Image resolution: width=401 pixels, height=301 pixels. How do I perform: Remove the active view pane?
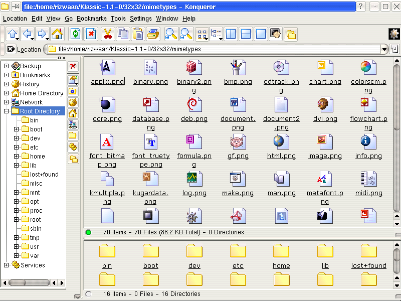pos(261,34)
